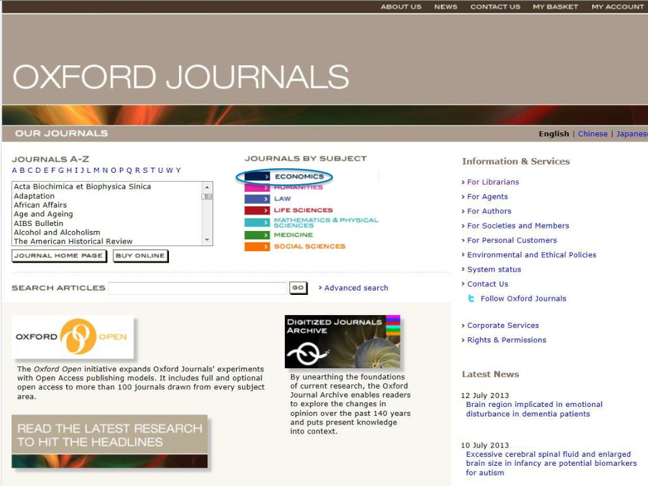Open the Advanced search link
The width and height of the screenshot is (648, 486).
coord(356,288)
